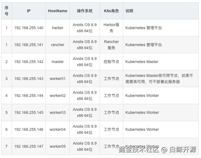Select the 控制节点 role cell
The height and width of the screenshot is (158, 201).
coord(111,62)
